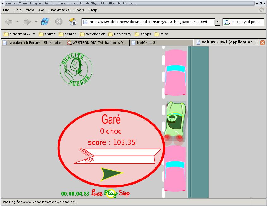267x206 pixels.
Task: Click the Home icon in the toolbar
Action: coord(73,21)
